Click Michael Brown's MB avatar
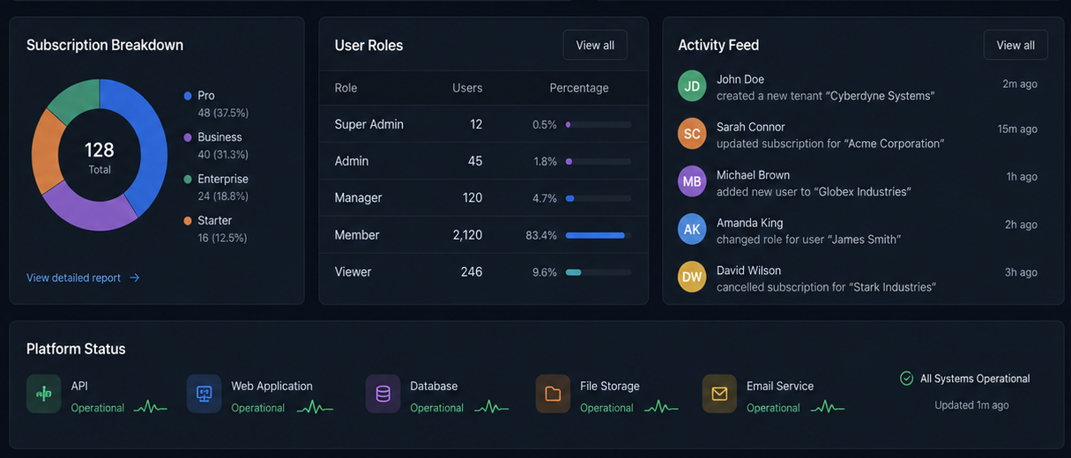The image size is (1071, 458). (x=692, y=181)
